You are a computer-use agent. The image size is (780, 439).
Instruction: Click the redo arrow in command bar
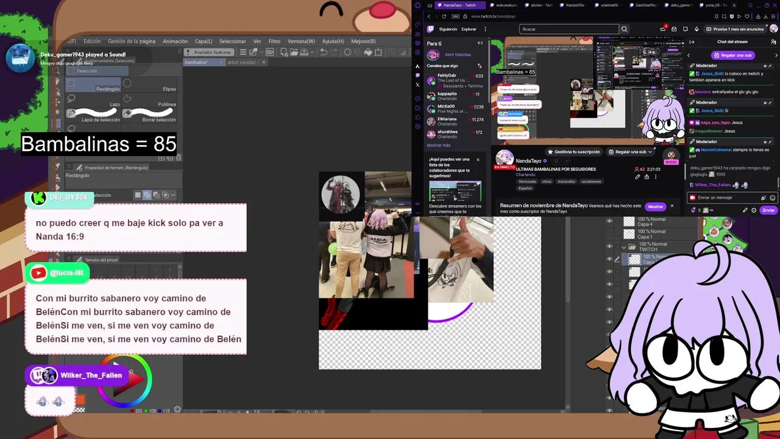click(x=335, y=52)
